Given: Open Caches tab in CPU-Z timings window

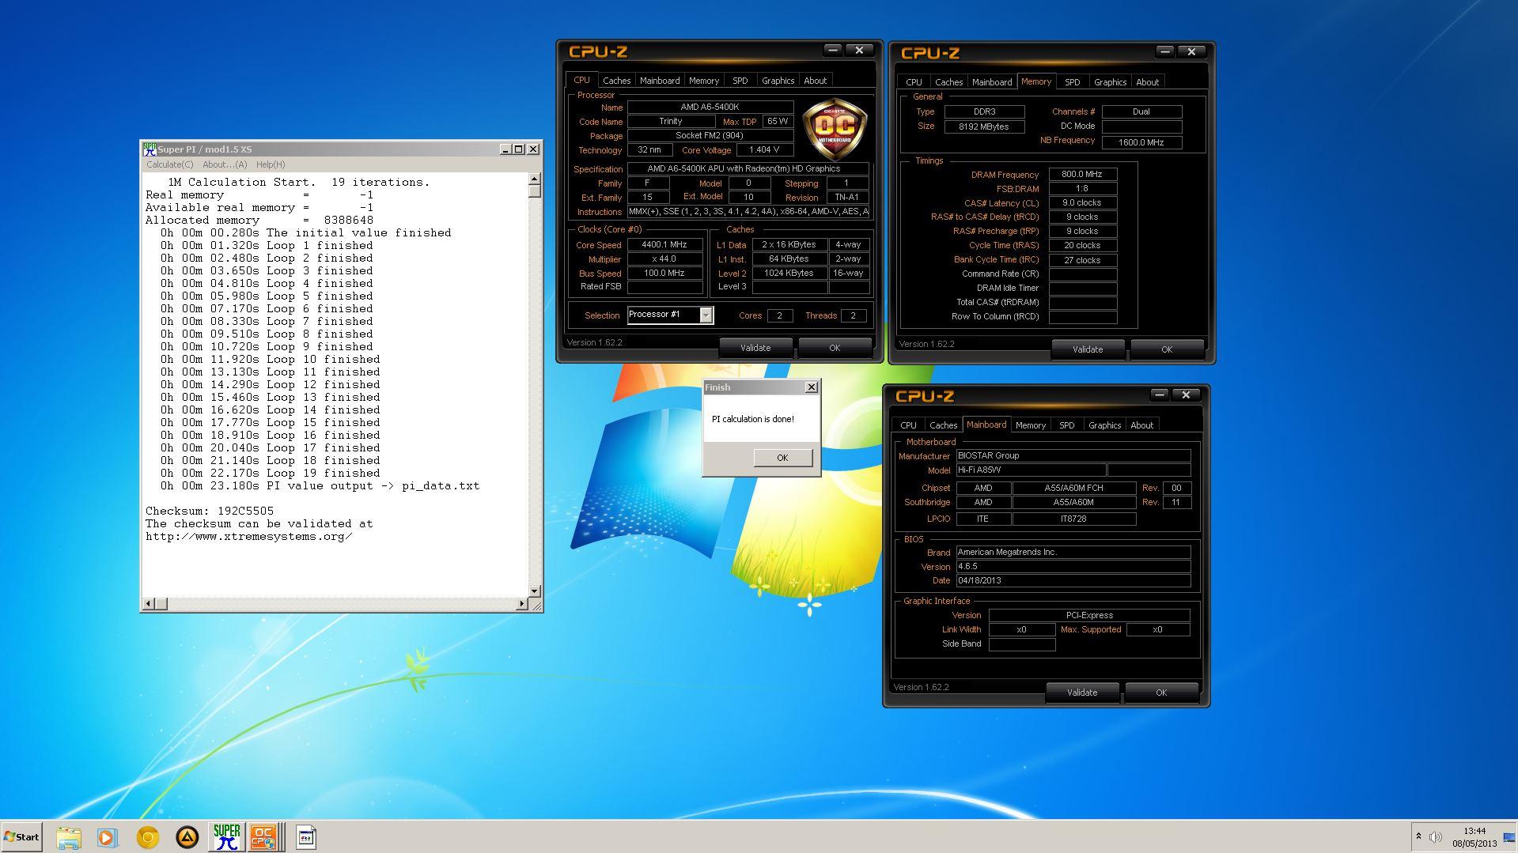Looking at the screenshot, I should click(x=948, y=82).
